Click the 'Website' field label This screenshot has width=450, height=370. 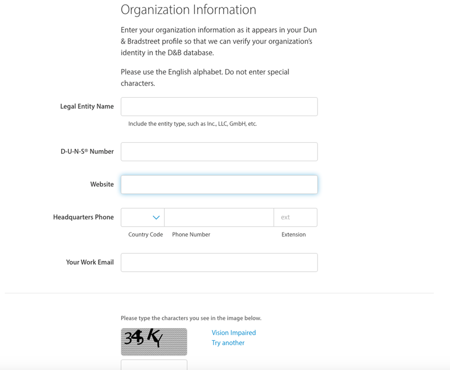(102, 185)
